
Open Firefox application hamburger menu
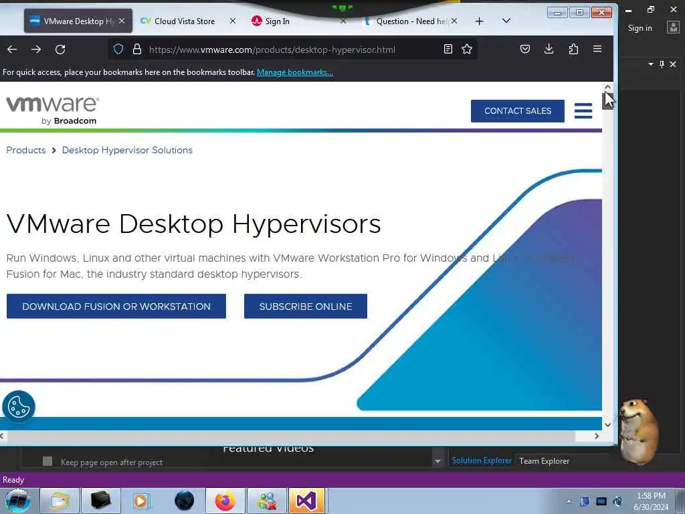point(597,48)
